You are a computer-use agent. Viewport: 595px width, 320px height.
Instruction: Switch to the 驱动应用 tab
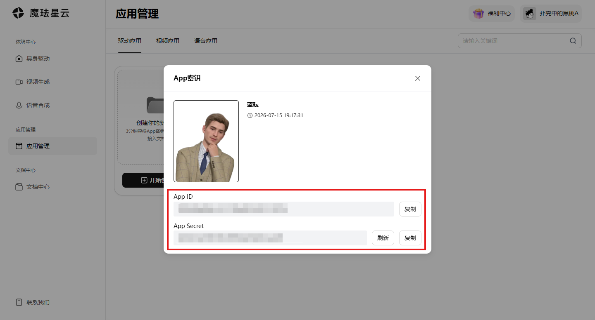[x=130, y=41]
